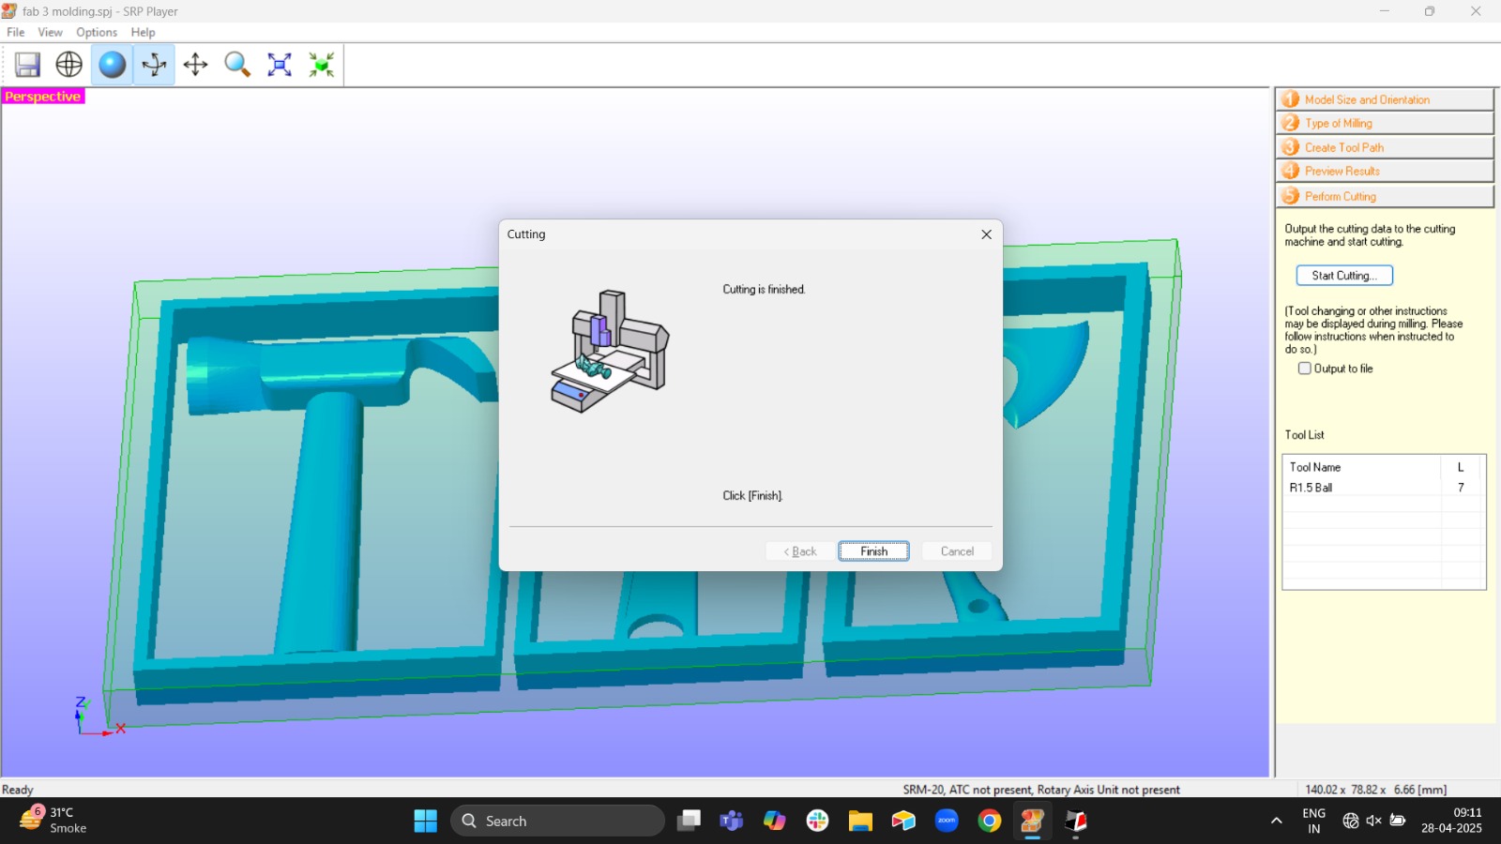This screenshot has height=844, width=1501.
Task: Expand hidden system tray icons chevron
Action: pyautogui.click(x=1276, y=821)
